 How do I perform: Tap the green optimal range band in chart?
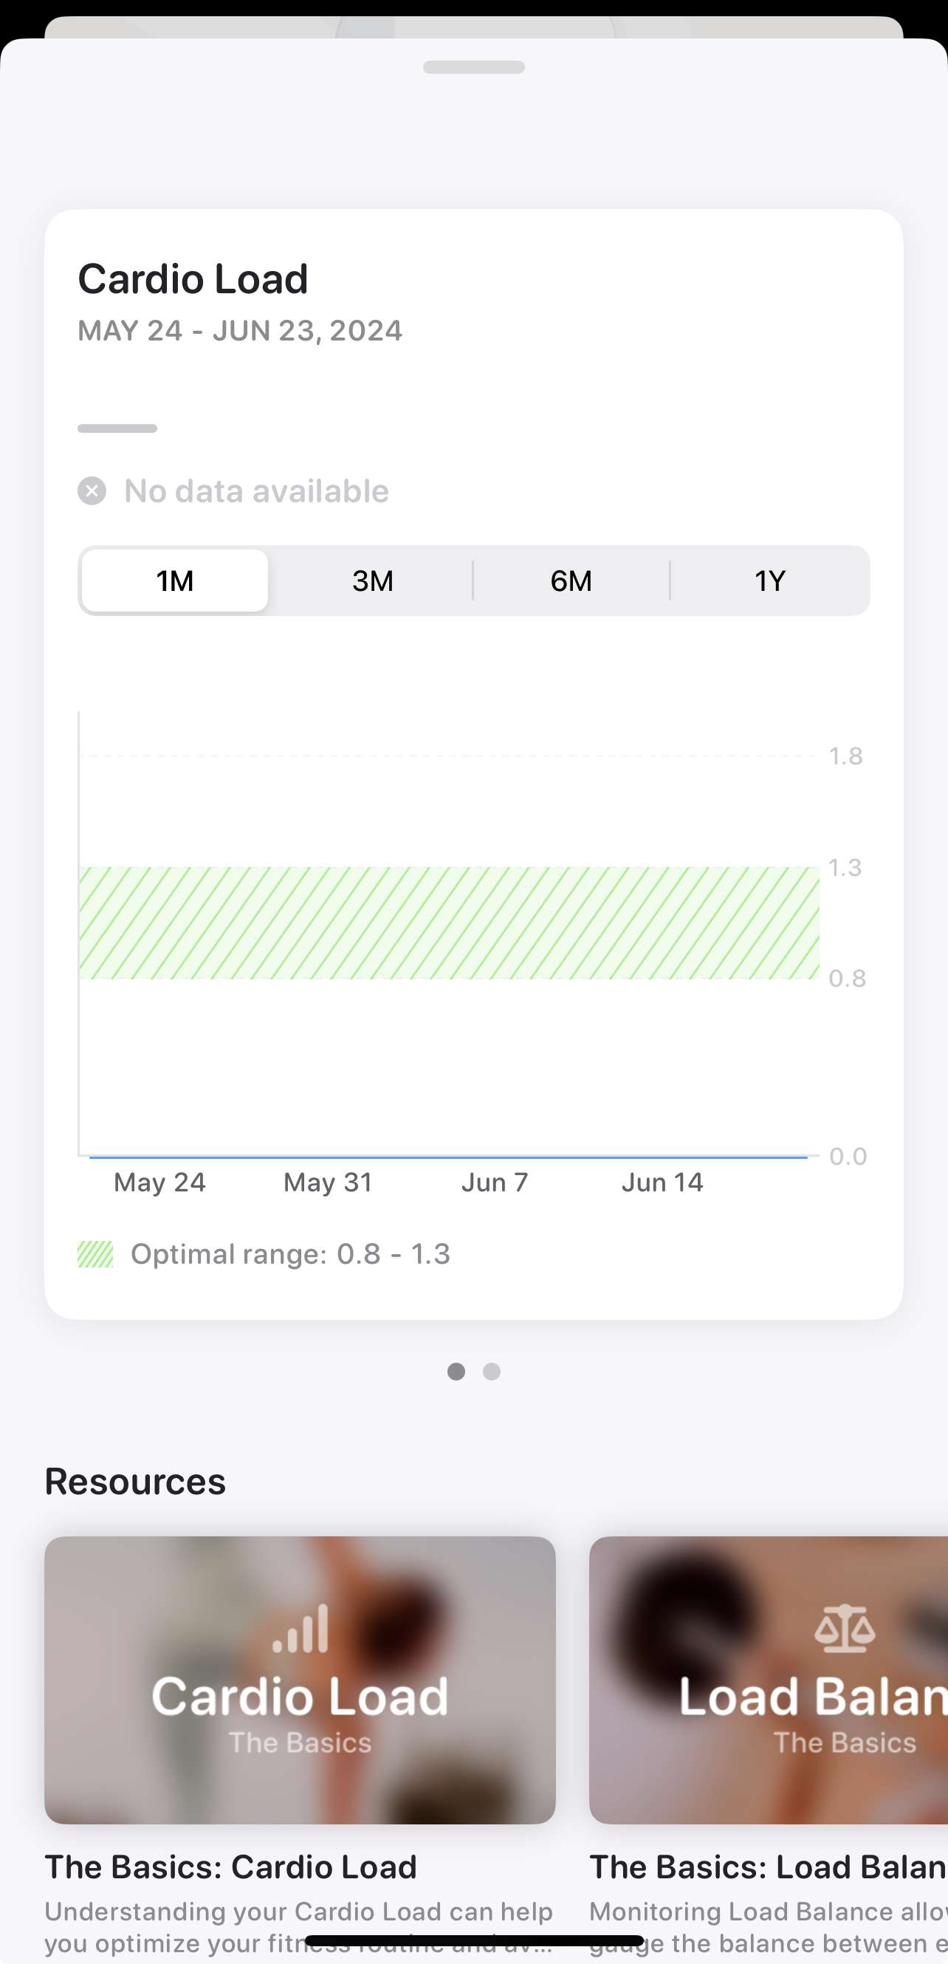[450, 923]
